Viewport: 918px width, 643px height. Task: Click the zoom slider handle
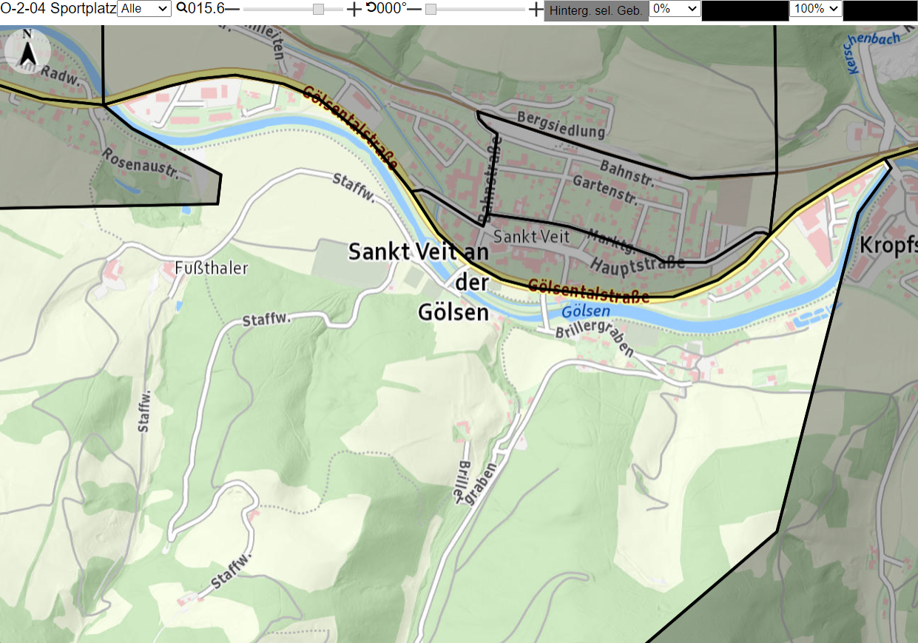click(x=318, y=9)
